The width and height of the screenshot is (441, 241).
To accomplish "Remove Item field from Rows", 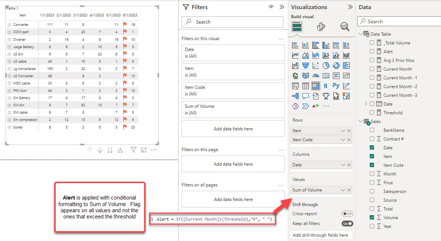I will pyautogui.click(x=349, y=131).
